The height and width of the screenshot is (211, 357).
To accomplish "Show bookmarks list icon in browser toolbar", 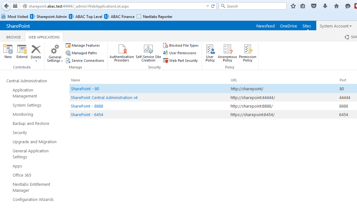I will pos(303,6).
